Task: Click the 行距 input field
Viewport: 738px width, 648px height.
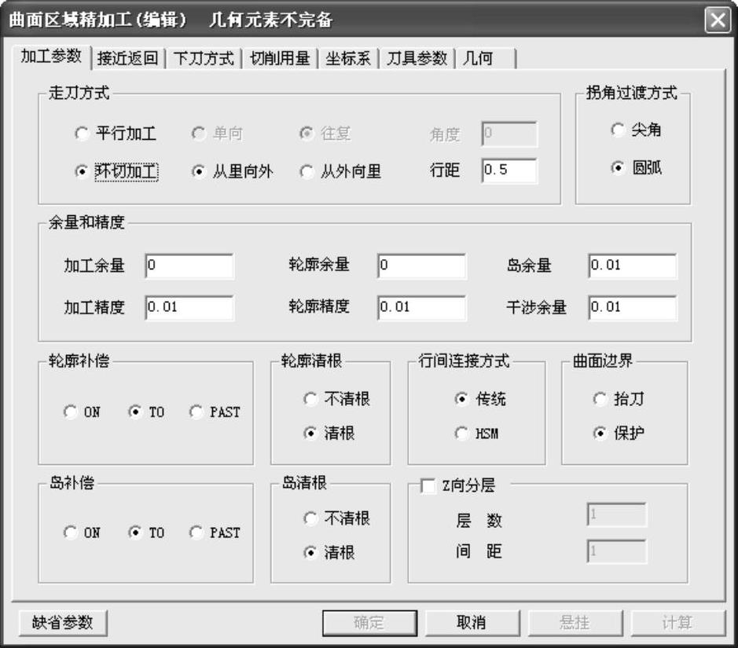Action: (x=509, y=170)
